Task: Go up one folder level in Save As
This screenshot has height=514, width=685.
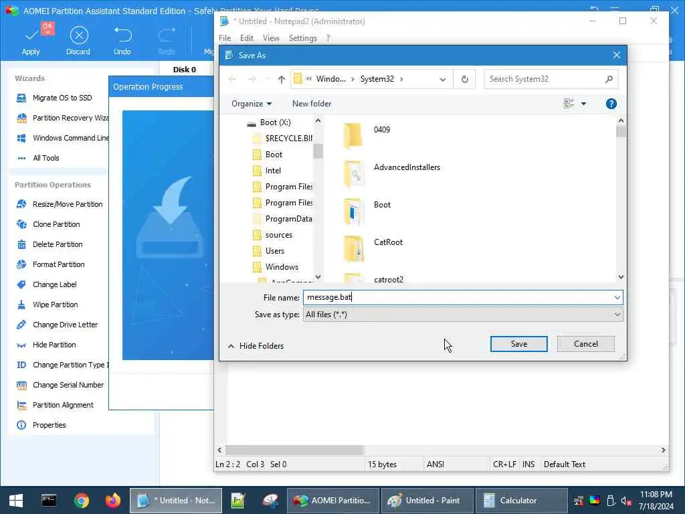Action: click(282, 79)
